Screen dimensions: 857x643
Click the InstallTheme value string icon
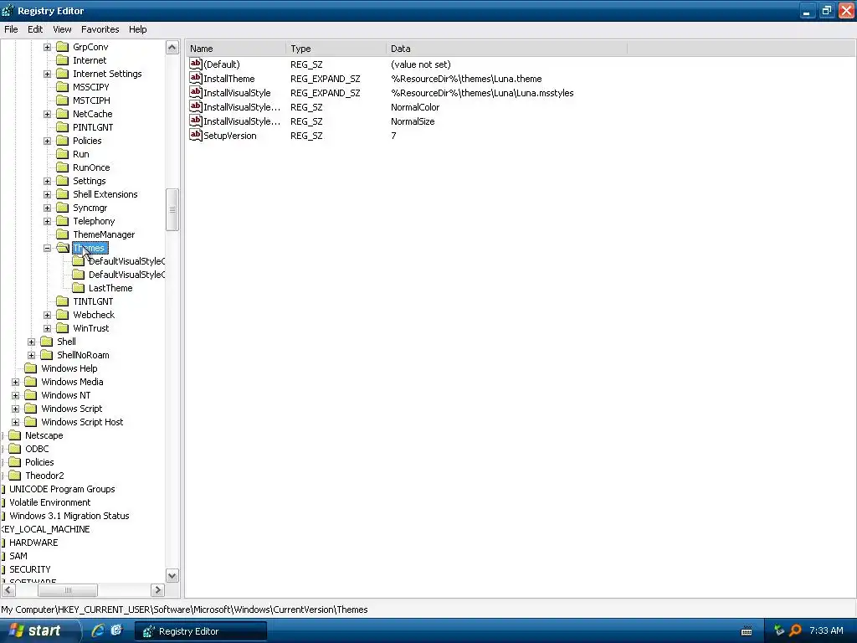click(x=196, y=78)
